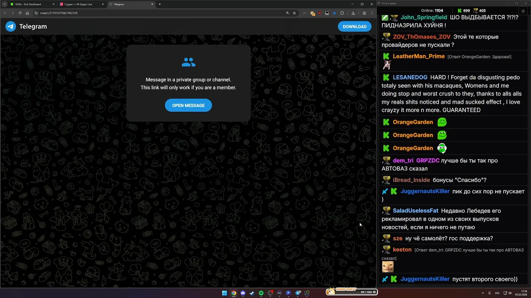Click the zoom magnifier icon in address bar
Screen dimensions: 531x298
287,13
